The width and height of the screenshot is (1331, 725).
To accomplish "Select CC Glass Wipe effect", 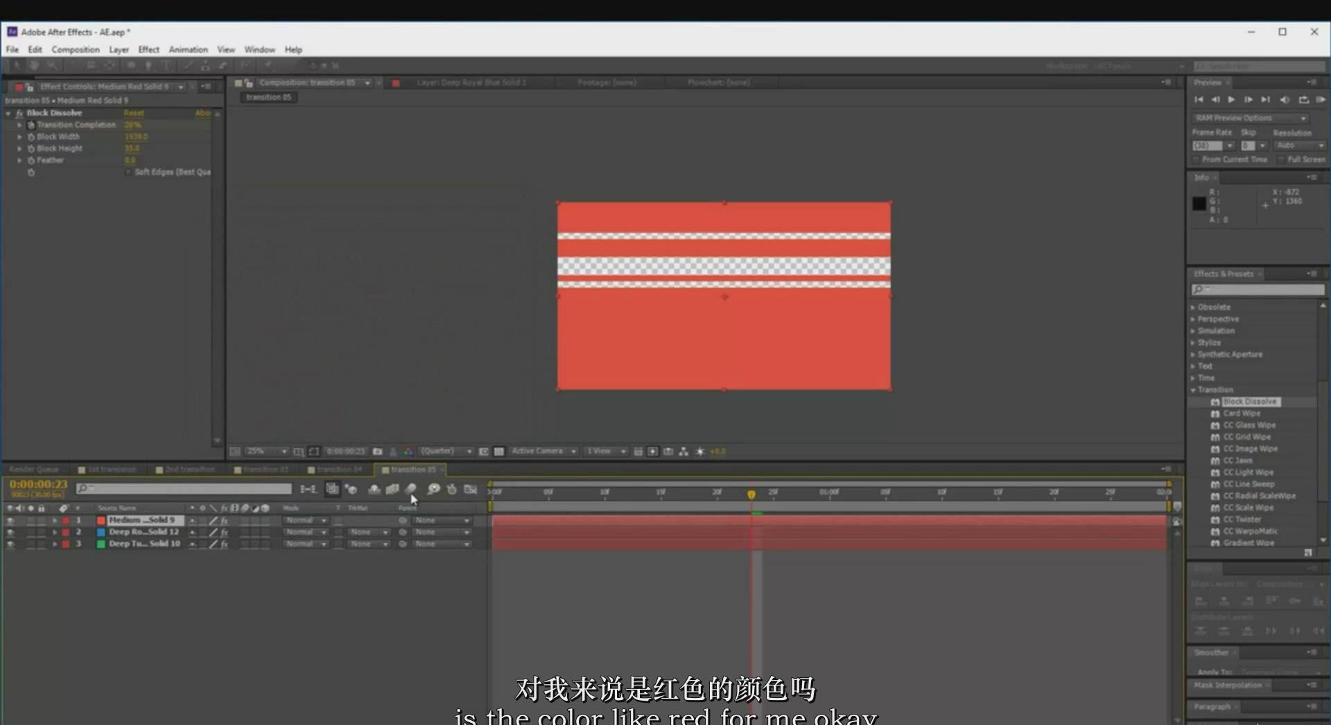I will tap(1249, 425).
